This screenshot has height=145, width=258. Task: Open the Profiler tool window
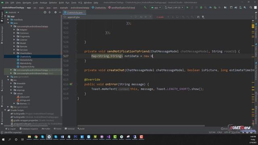(x=46, y=129)
